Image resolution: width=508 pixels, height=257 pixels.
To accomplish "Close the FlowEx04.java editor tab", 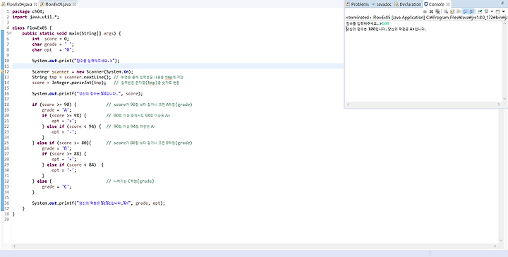I will coord(35,4).
